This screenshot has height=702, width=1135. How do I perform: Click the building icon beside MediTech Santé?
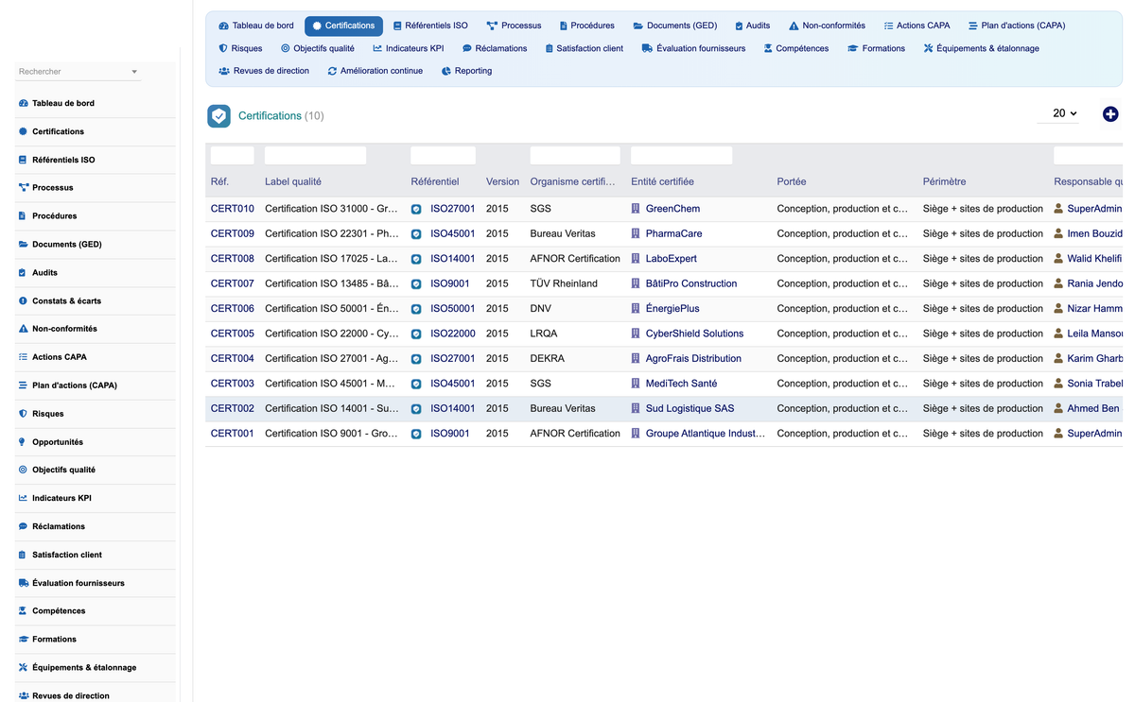pyautogui.click(x=636, y=384)
